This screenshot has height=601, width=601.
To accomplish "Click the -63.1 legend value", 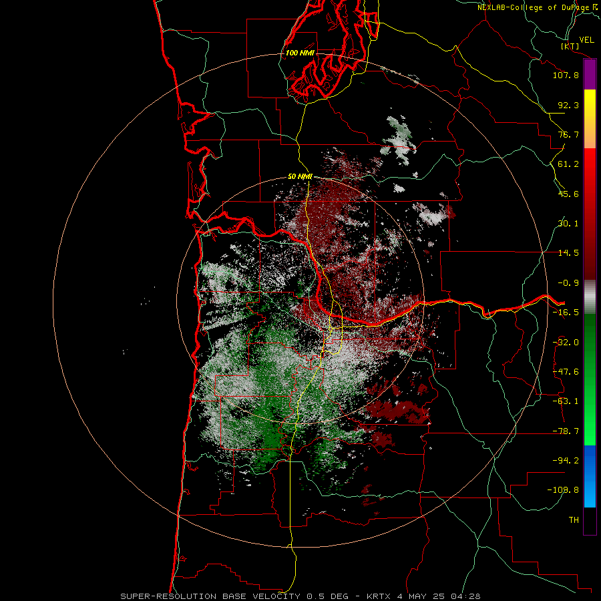I will (x=566, y=401).
